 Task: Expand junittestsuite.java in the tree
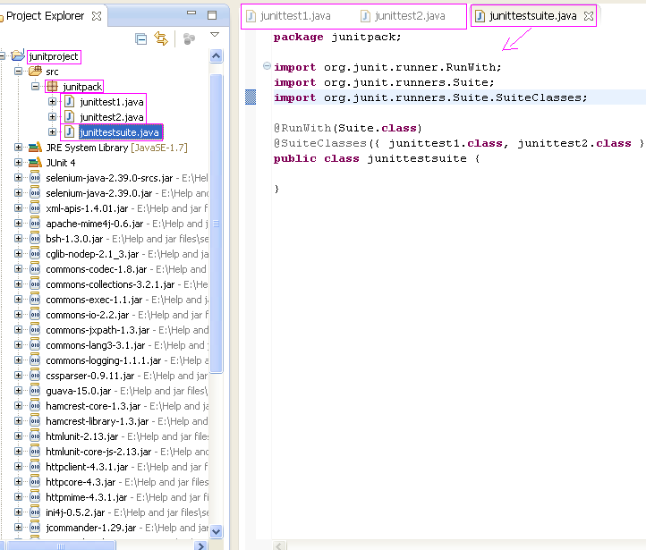tap(52, 132)
